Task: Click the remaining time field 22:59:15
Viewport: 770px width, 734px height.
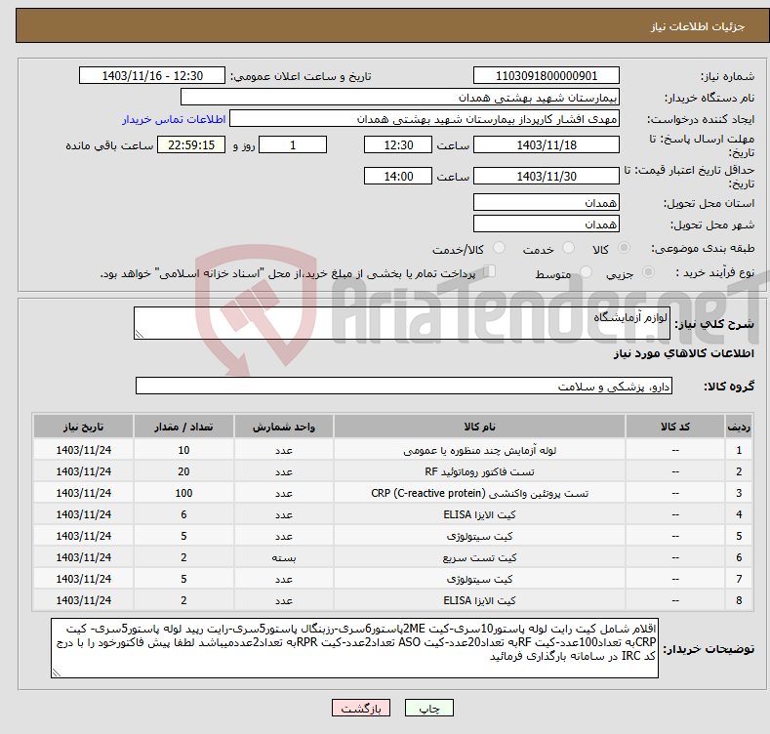Action: pyautogui.click(x=191, y=144)
